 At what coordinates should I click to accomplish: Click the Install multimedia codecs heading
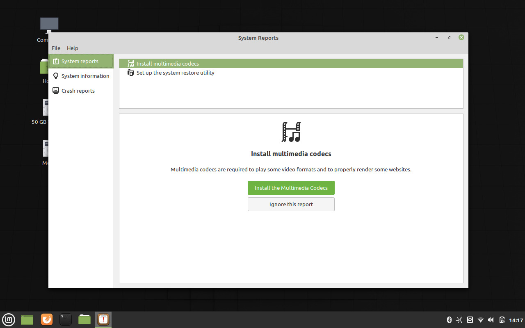[291, 154]
